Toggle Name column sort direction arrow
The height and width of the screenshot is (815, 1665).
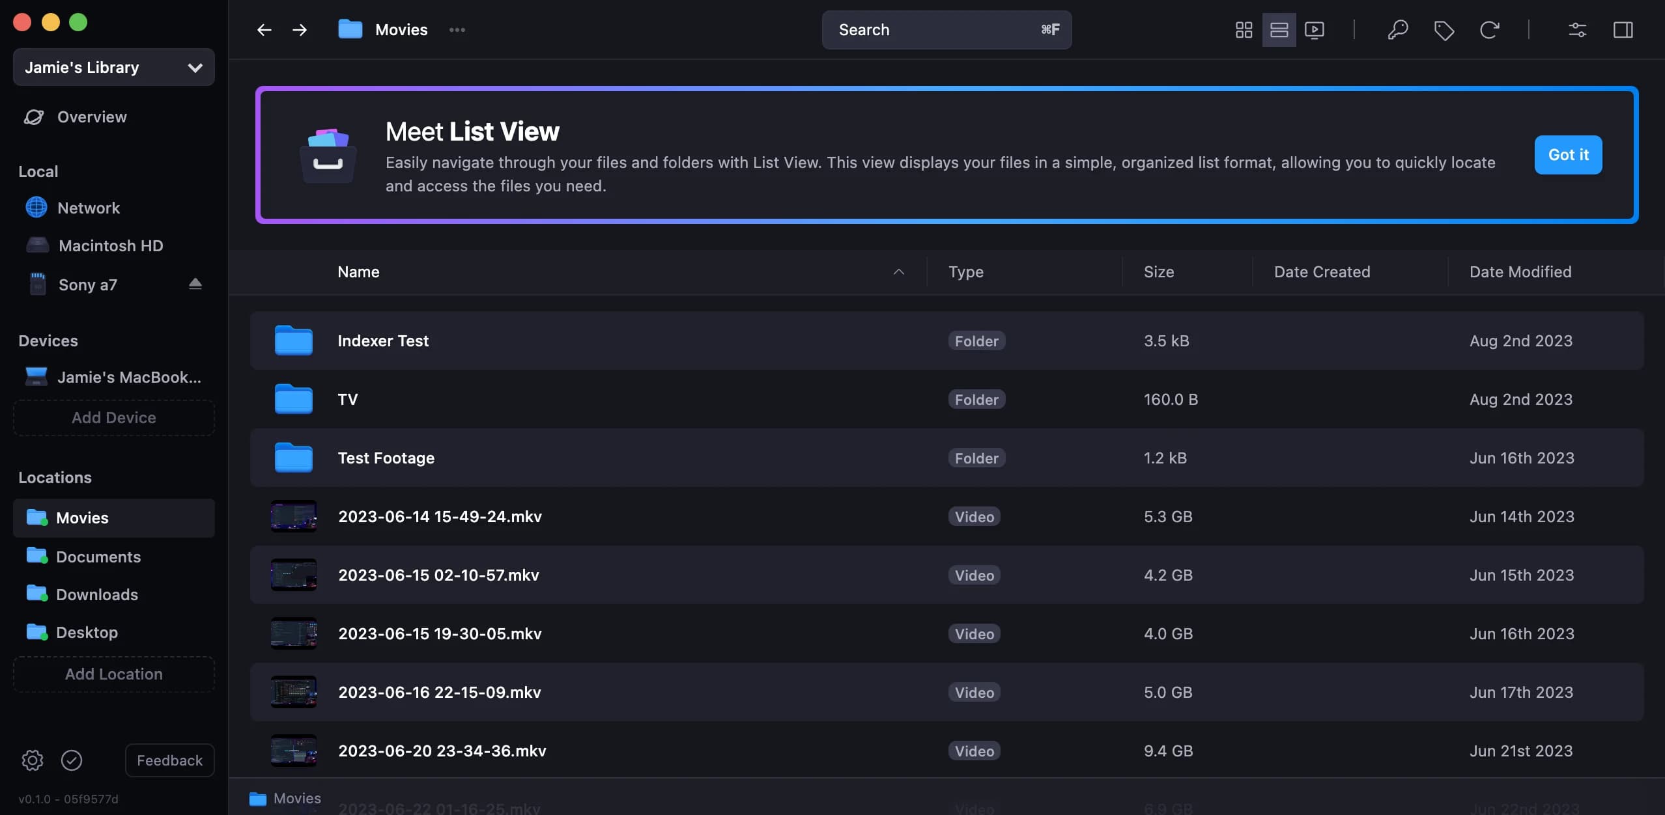pos(898,272)
